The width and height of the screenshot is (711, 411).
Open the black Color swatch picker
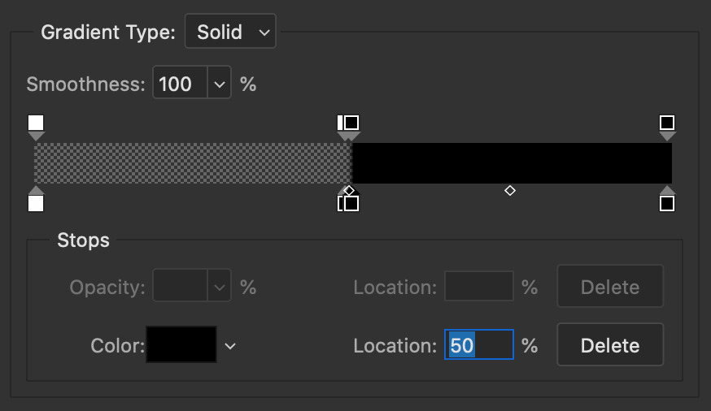point(181,345)
